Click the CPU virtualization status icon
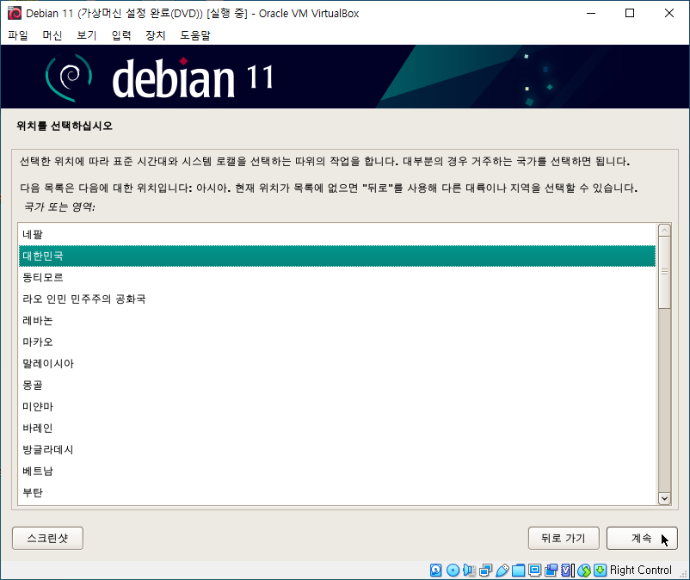The image size is (690, 580). pyautogui.click(x=568, y=570)
